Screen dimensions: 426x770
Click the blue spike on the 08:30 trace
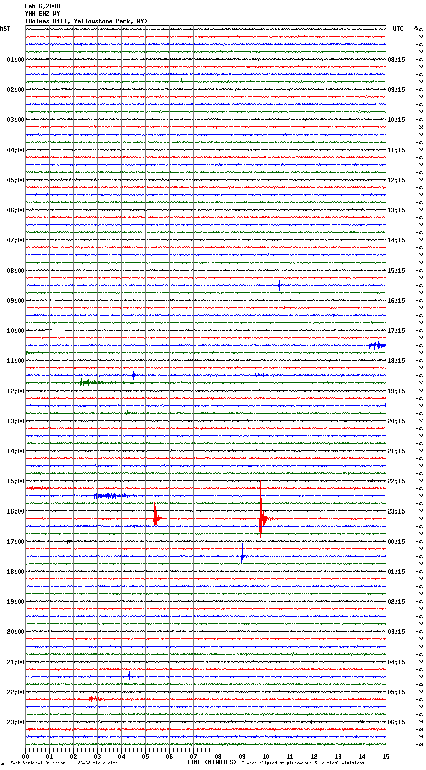click(279, 286)
